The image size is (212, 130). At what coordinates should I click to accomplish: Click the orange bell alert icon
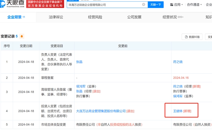tap(22, 36)
